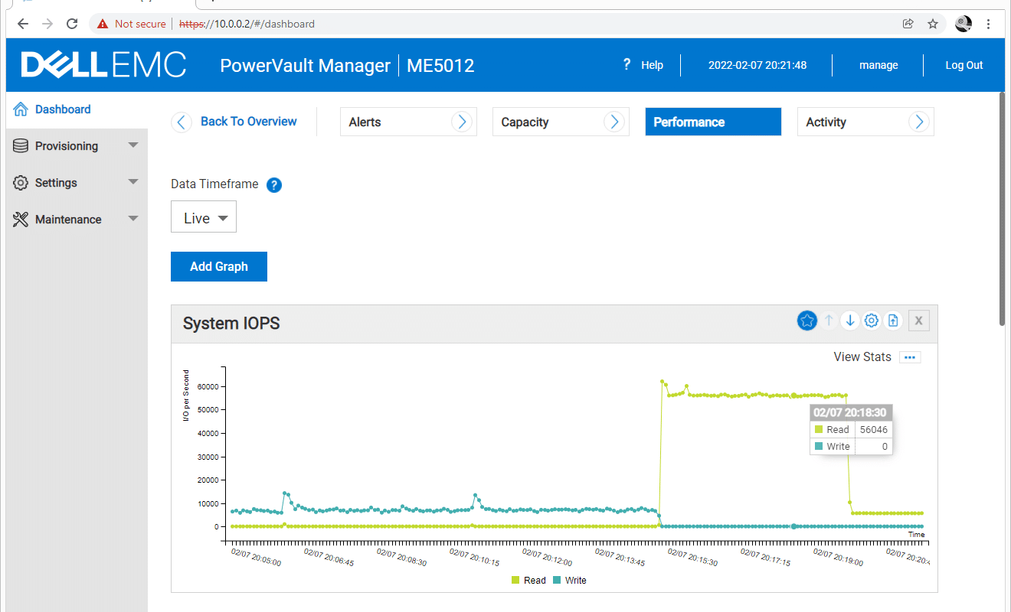This screenshot has width=1011, height=612.
Task: Click the Settings gear icon in the sidebar
Action: coord(21,183)
